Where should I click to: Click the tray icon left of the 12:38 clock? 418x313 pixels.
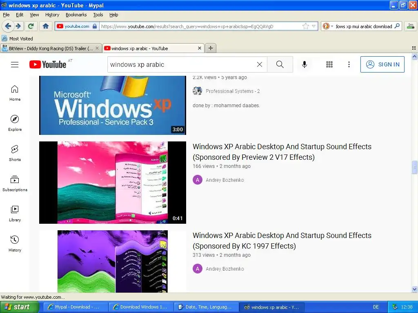click(395, 307)
